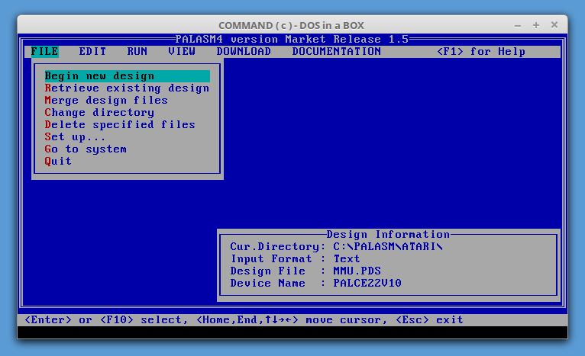Choose Retrieve existing design
Screen dimensions: 585x356
coord(127,88)
